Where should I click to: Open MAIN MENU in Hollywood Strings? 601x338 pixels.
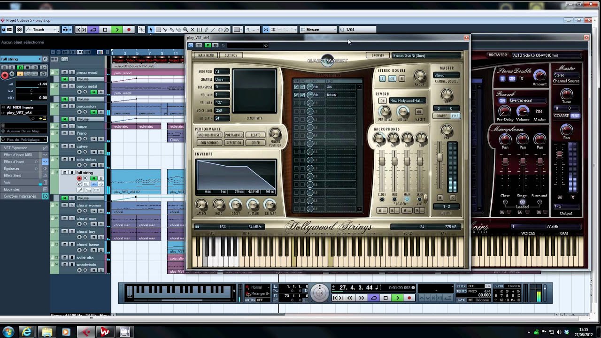tap(206, 55)
